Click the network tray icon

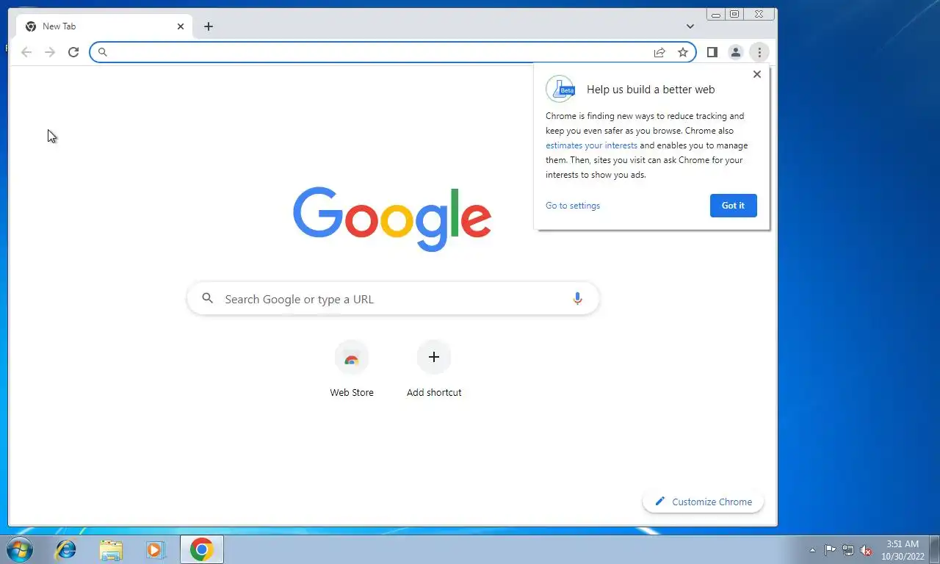coord(848,550)
